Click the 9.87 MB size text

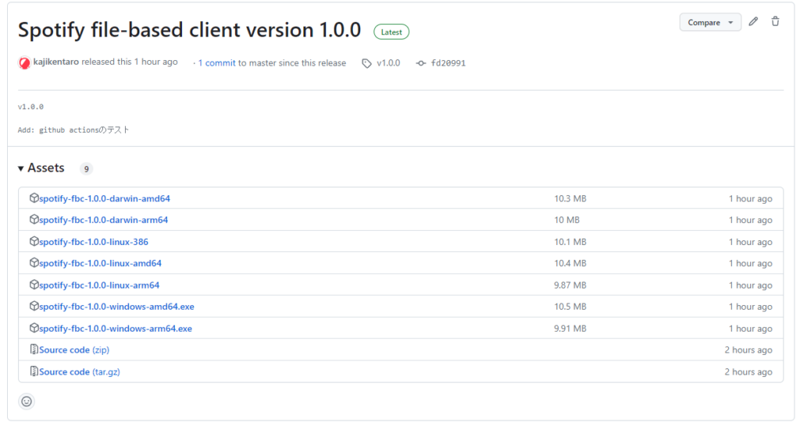(x=570, y=286)
